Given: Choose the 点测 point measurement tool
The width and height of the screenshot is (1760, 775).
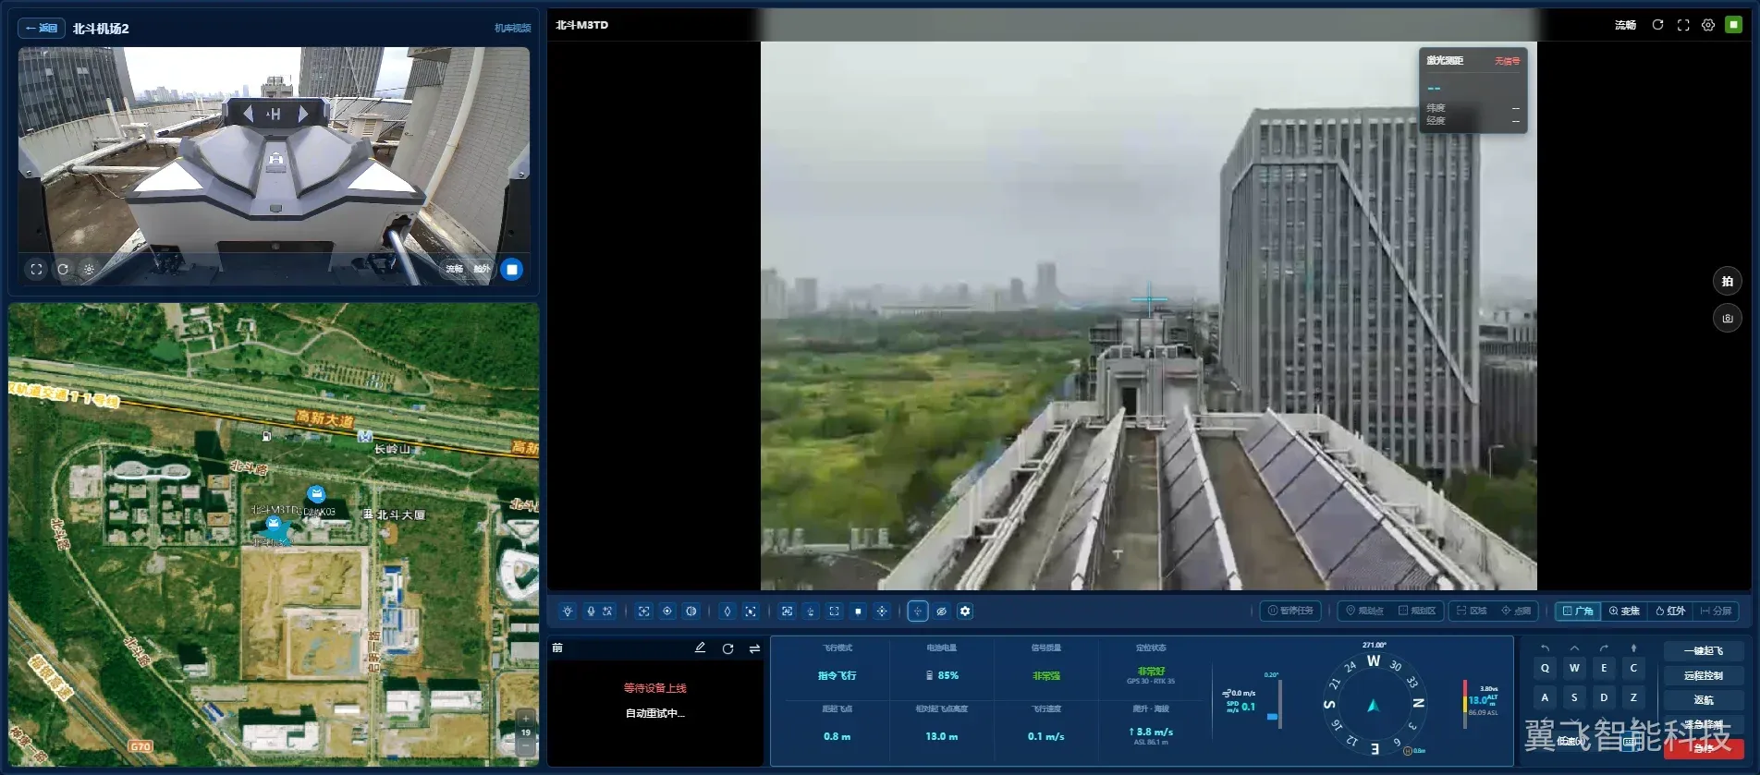Looking at the screenshot, I should 1516,611.
